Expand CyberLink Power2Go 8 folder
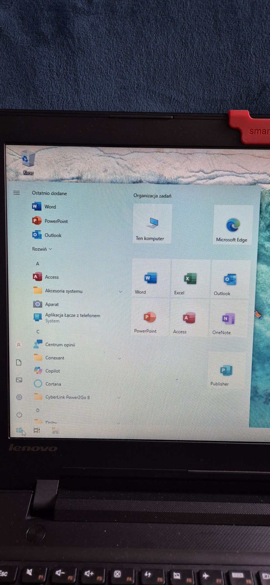Image resolution: width=270 pixels, height=585 pixels. (x=77, y=397)
